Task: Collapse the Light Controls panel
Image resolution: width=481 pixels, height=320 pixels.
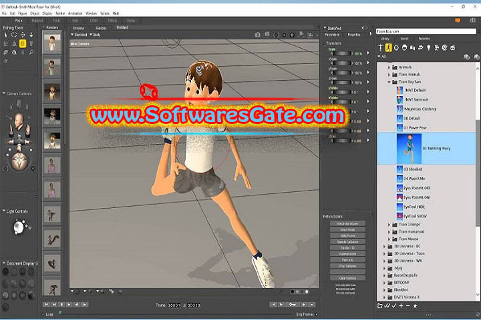Action: (x=4, y=211)
